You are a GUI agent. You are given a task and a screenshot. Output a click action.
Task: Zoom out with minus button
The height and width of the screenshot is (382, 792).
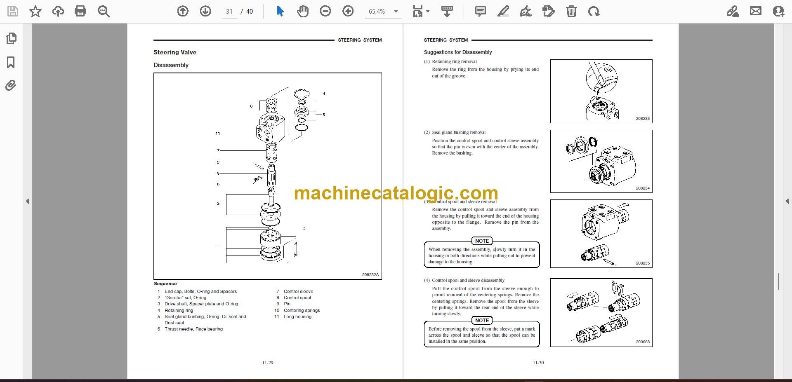[325, 11]
